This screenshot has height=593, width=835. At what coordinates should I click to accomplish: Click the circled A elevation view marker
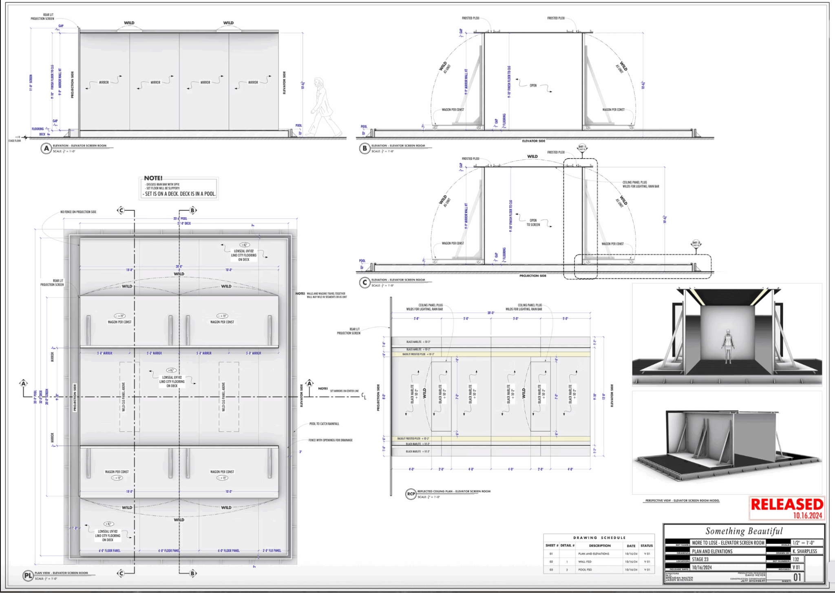[46, 149]
